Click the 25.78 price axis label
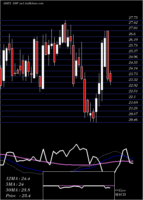Image resolution: width=143 pixels, height=200 pixels. click(133, 45)
